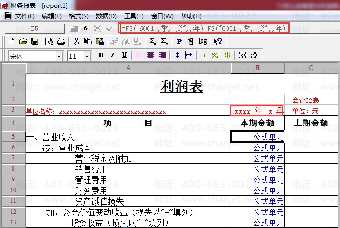Click the Print icon in the toolbar

(x=61, y=41)
